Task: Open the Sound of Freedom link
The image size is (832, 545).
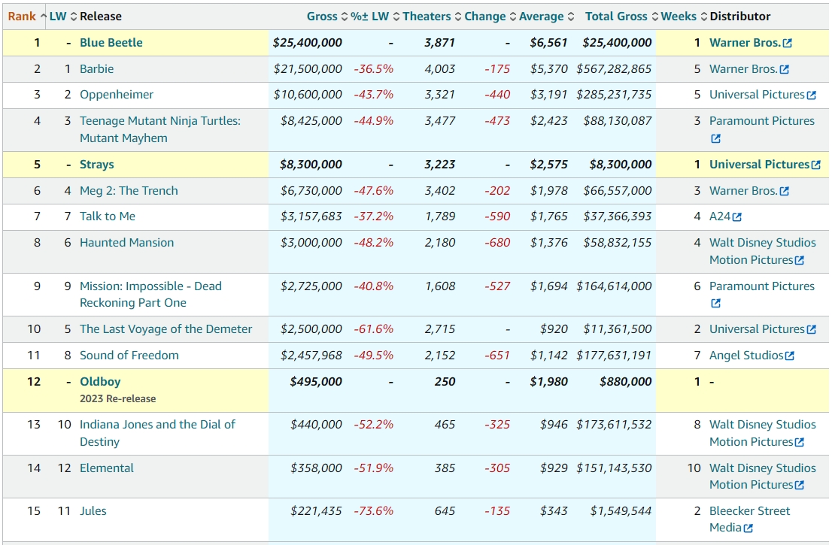Action: point(129,356)
